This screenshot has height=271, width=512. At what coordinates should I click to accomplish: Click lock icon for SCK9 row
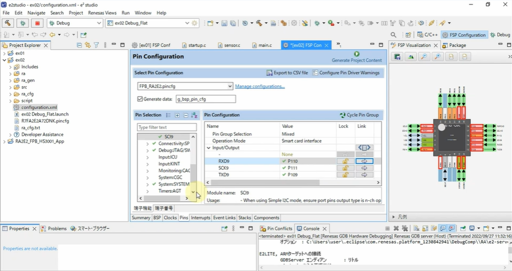coord(345,168)
